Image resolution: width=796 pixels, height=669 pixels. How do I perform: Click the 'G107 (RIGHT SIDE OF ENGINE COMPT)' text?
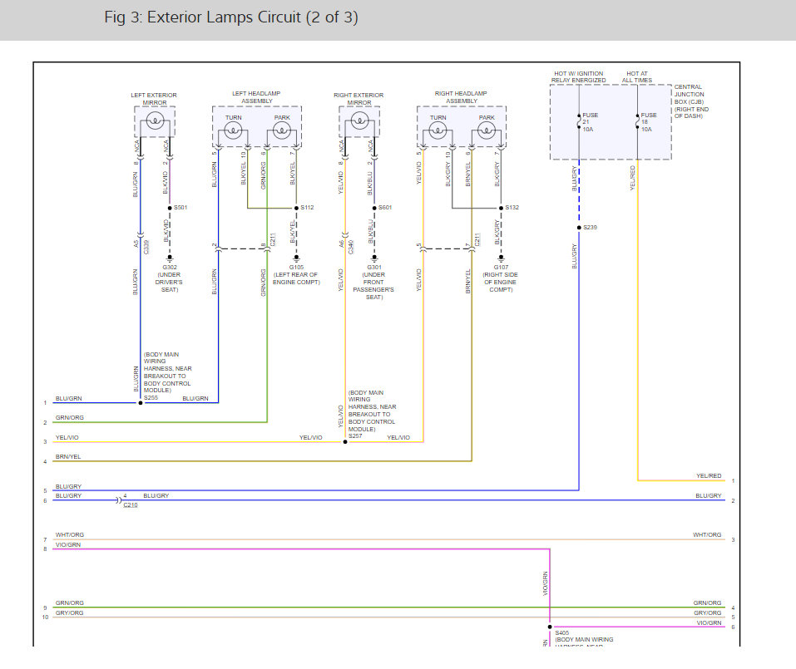[x=501, y=278]
